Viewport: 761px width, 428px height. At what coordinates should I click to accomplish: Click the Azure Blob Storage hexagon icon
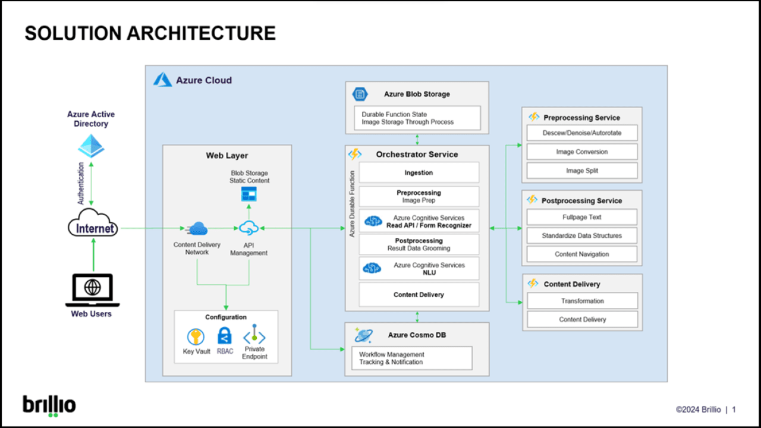359,94
